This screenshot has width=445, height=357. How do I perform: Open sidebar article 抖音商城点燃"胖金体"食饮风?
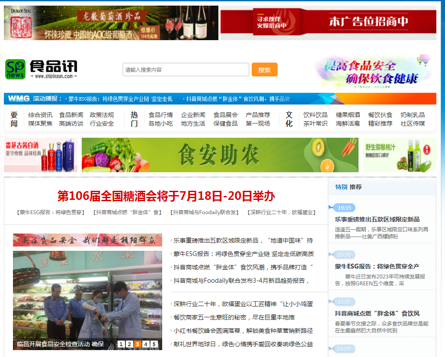click(x=377, y=313)
